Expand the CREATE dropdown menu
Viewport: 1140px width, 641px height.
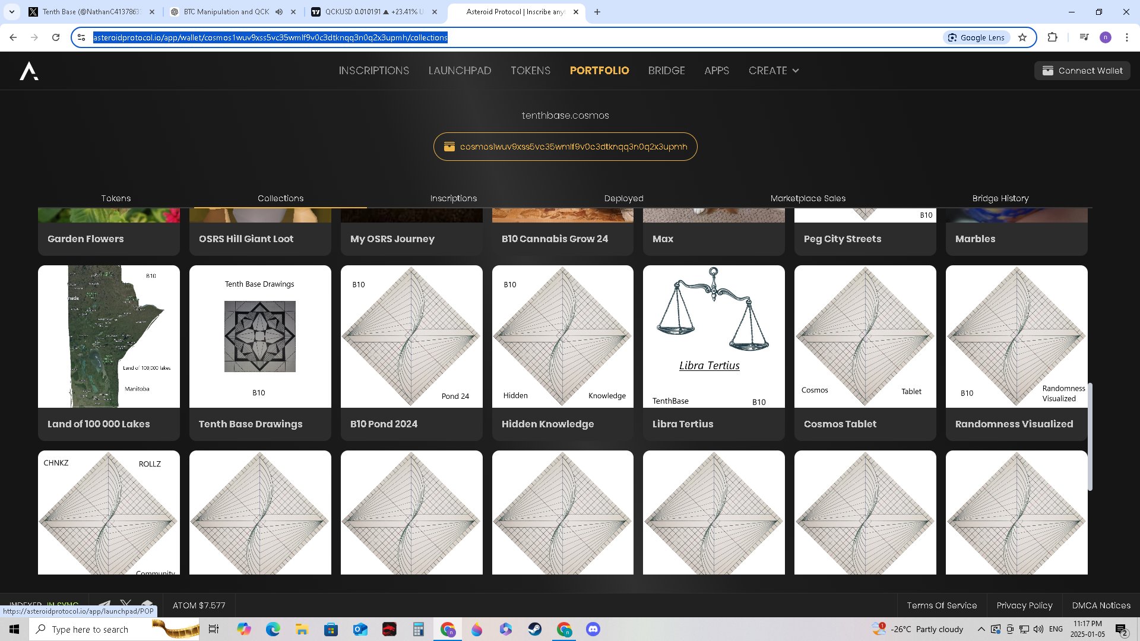pyautogui.click(x=773, y=71)
